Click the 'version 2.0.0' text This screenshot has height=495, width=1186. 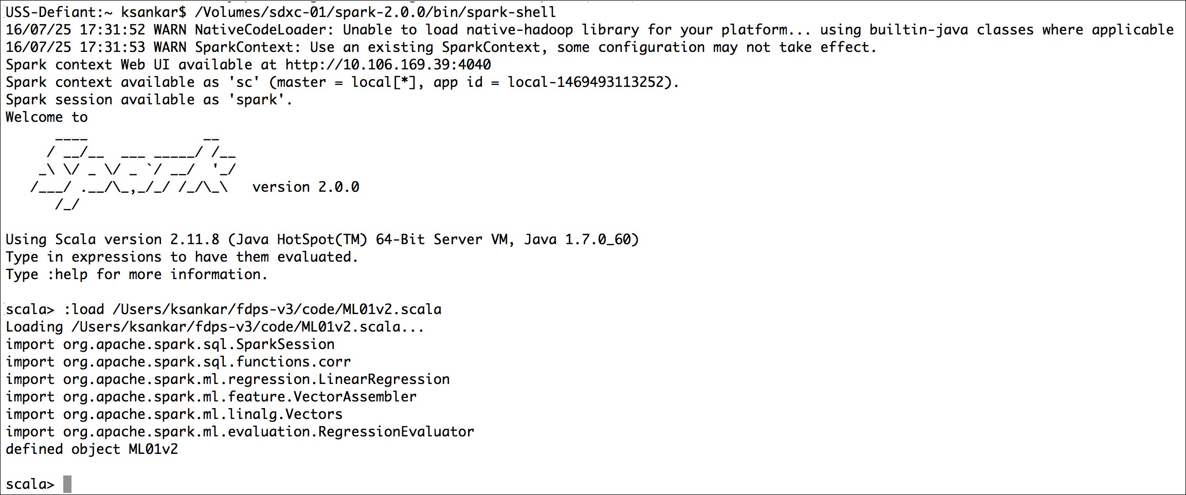(x=306, y=187)
